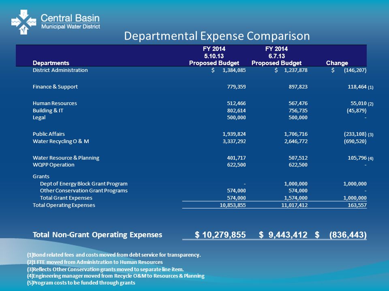Click Dept of Energy Block Grant Program
This screenshot has height=291, width=389.
pos(83,183)
